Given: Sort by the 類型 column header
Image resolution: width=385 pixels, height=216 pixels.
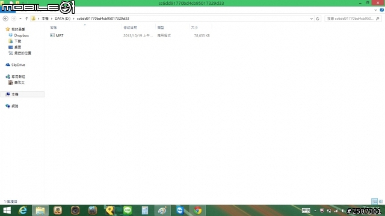Looking at the screenshot, I should (x=161, y=28).
